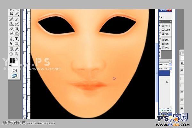Viewport: 192px width, 128px height.
Task: Swap foreground and background colors
Action: [17, 59]
